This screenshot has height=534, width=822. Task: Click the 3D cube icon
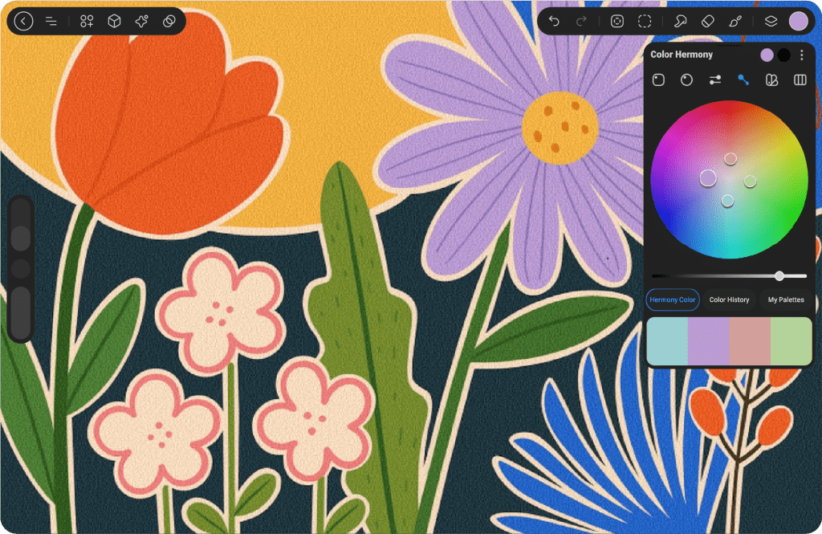114,22
